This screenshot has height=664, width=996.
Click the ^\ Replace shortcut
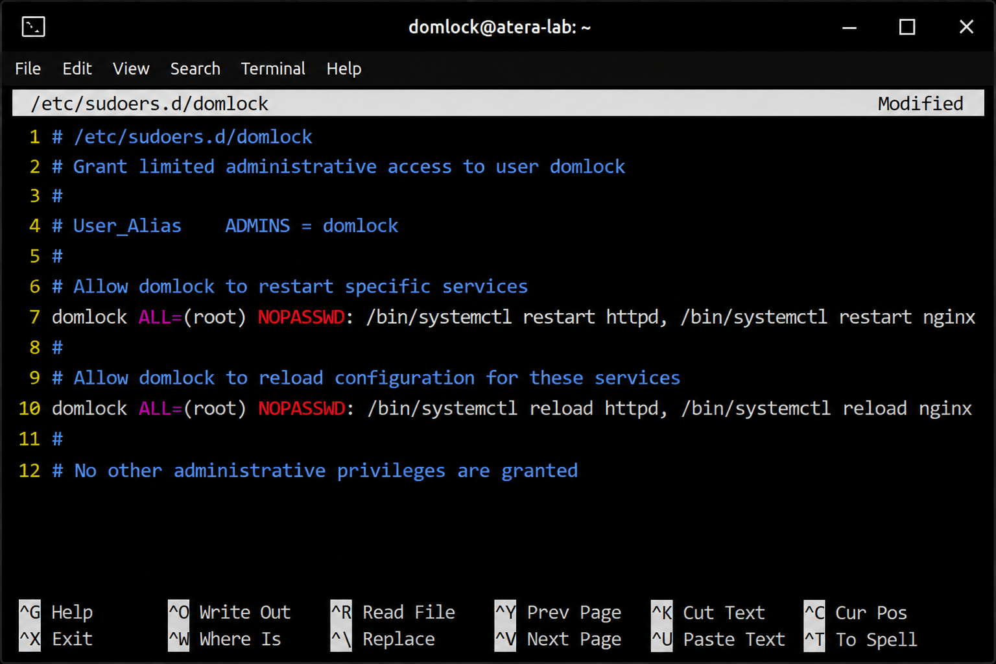(383, 639)
